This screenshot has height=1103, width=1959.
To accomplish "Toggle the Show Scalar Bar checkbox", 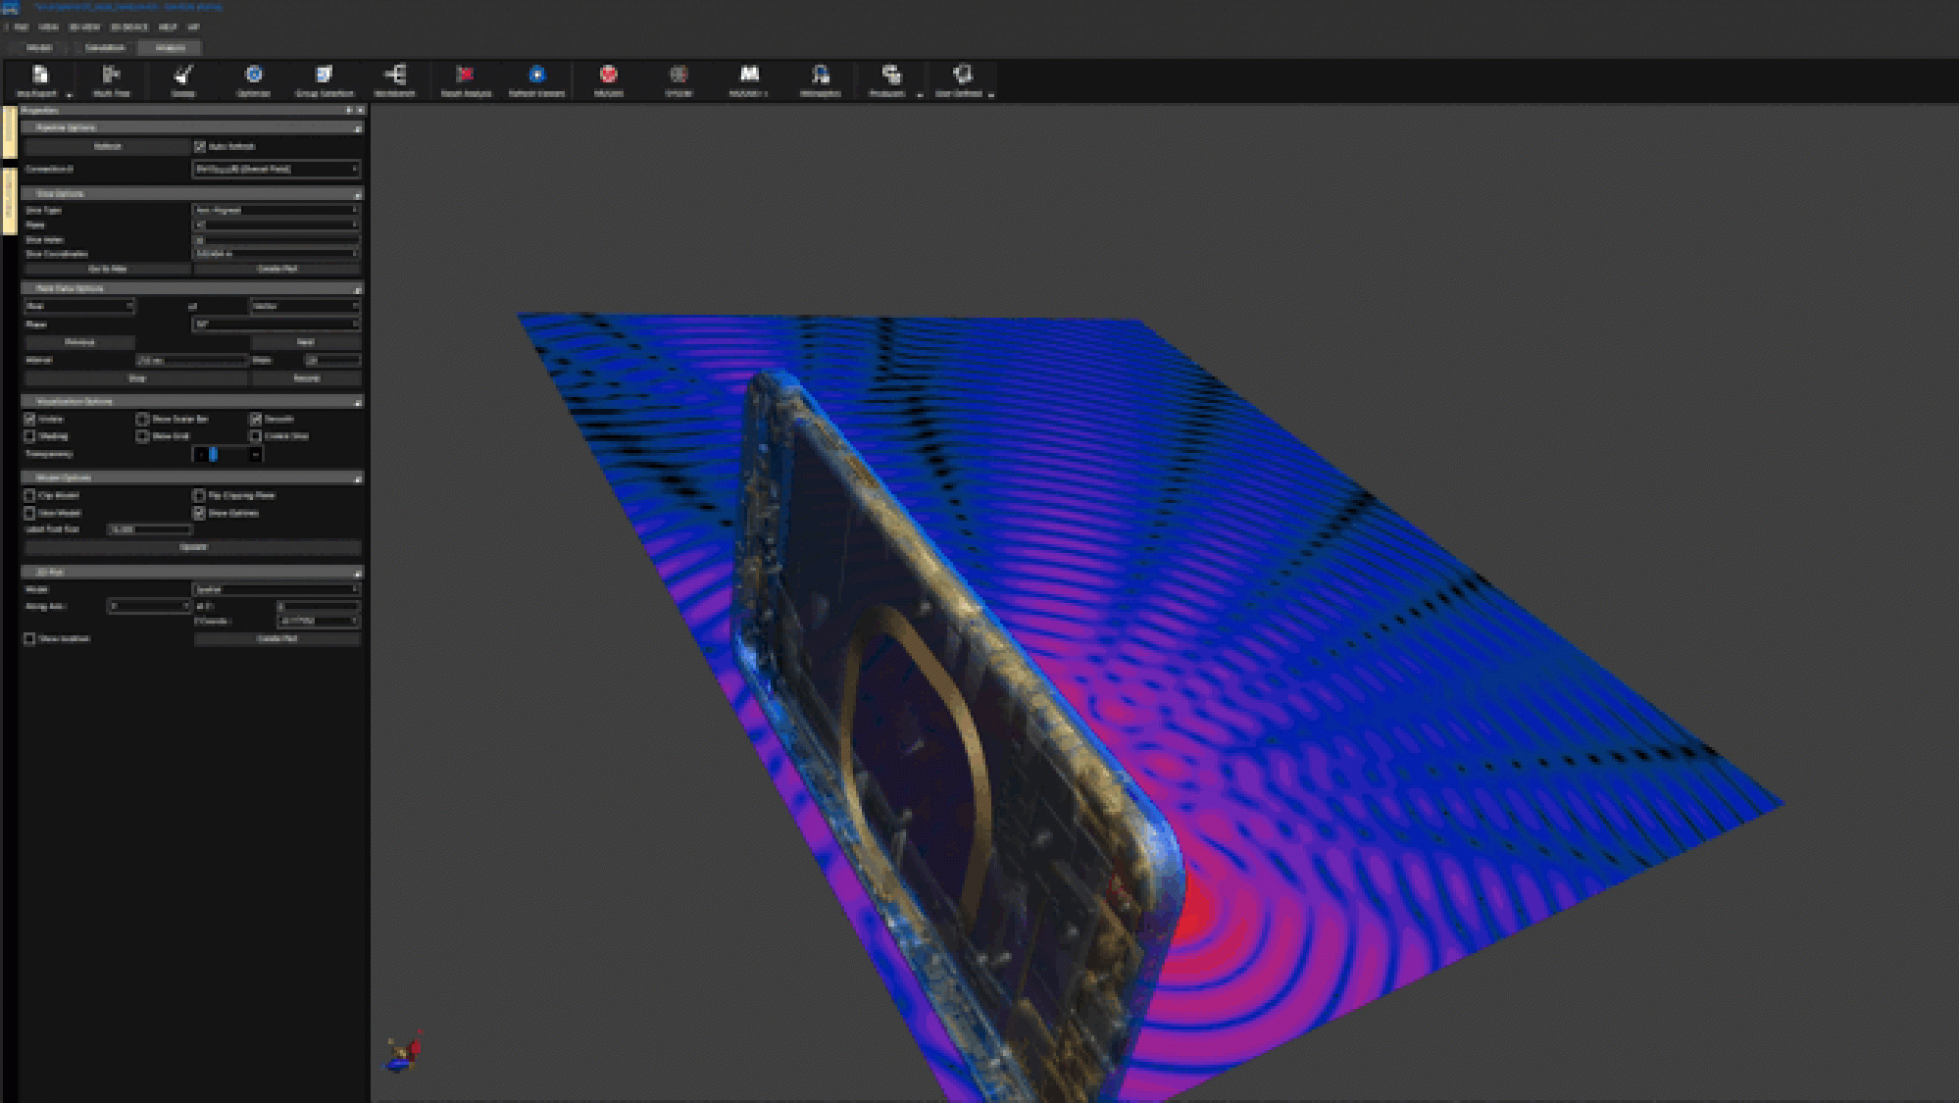I will pos(142,419).
